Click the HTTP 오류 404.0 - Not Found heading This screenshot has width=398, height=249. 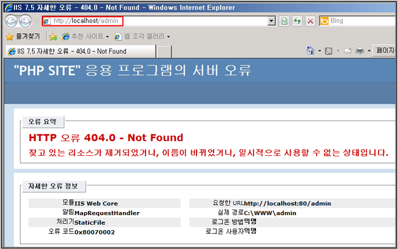[x=106, y=138]
